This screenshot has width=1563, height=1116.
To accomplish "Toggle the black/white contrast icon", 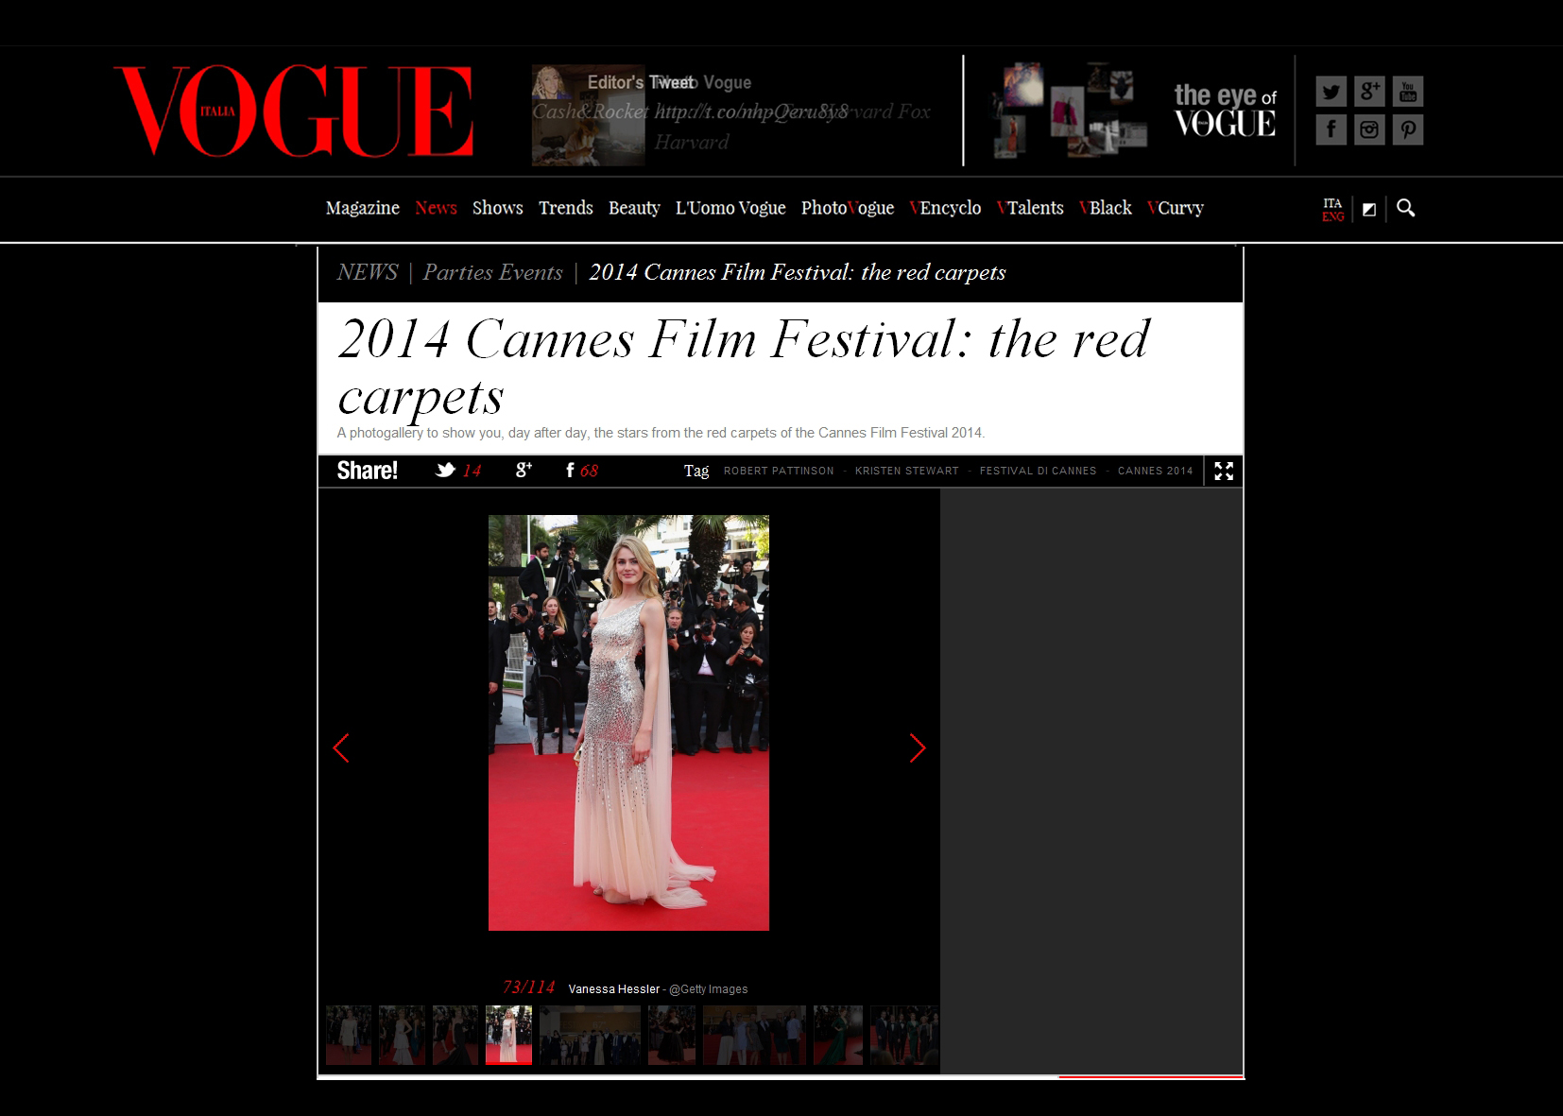I will 1368,210.
